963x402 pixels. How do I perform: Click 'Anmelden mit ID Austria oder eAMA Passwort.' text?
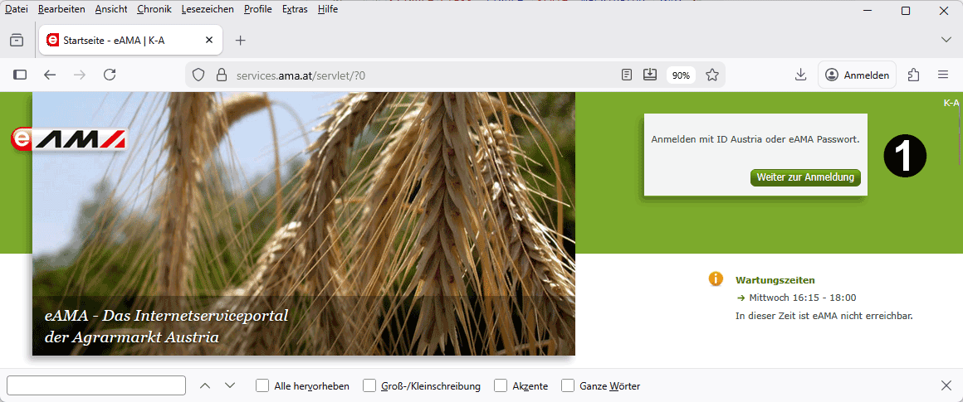(755, 139)
